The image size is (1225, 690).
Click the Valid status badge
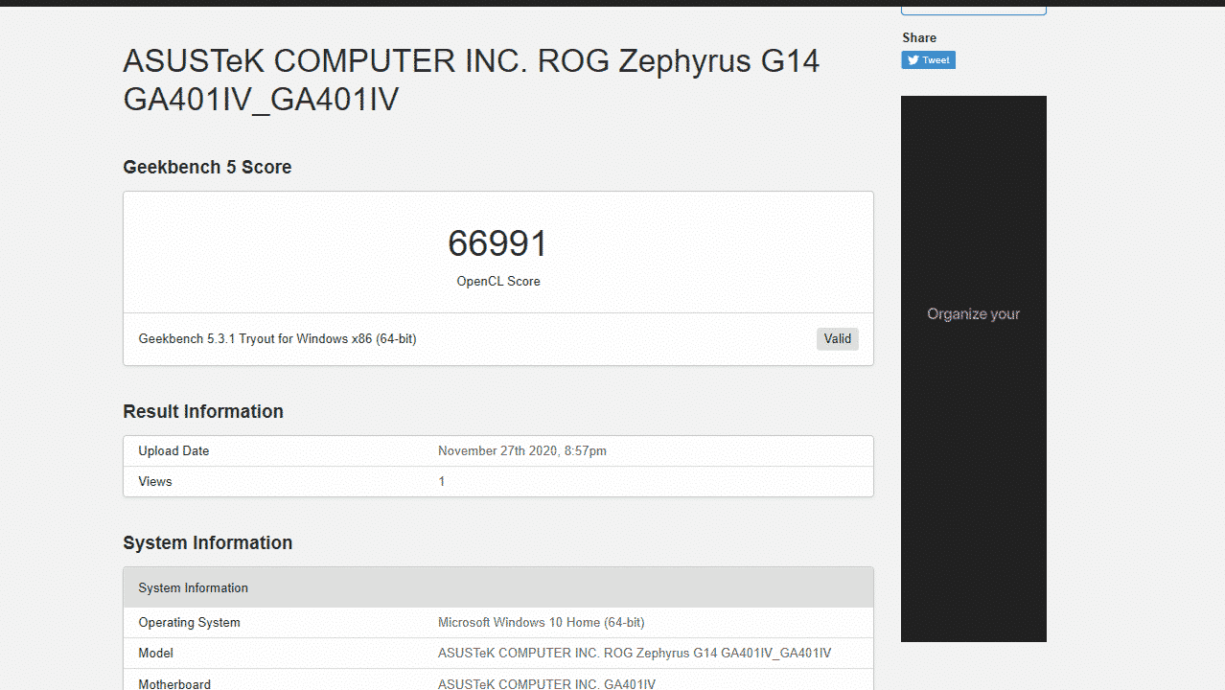(x=838, y=338)
